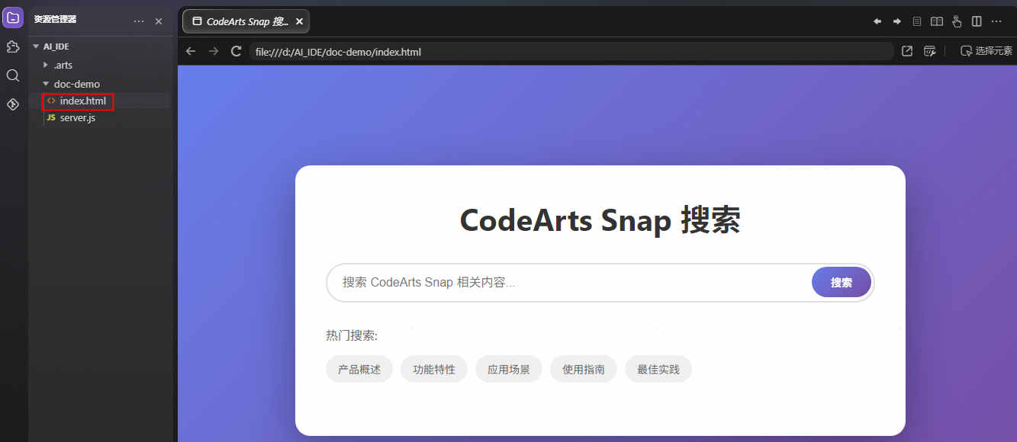
Task: Go back in the preview browser
Action: point(191,51)
